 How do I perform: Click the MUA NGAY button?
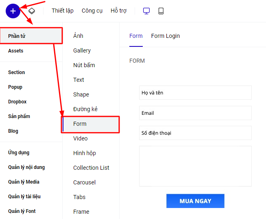[195, 201]
